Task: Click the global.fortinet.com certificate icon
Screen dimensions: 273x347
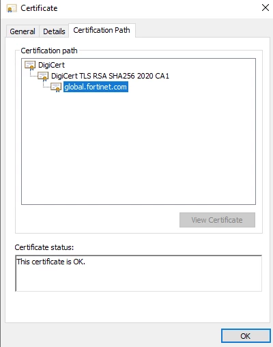Action: [56, 87]
